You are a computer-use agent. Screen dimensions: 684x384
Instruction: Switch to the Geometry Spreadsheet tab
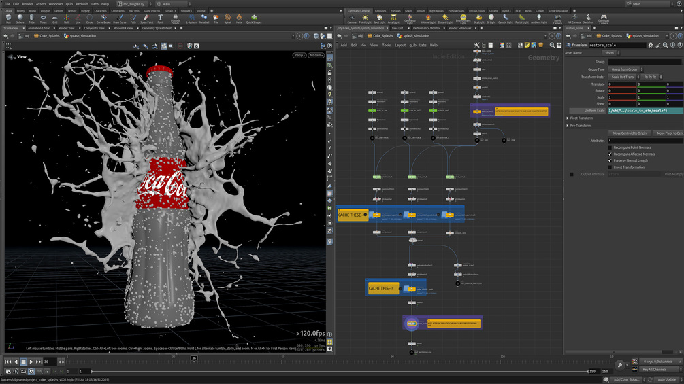coord(157,28)
